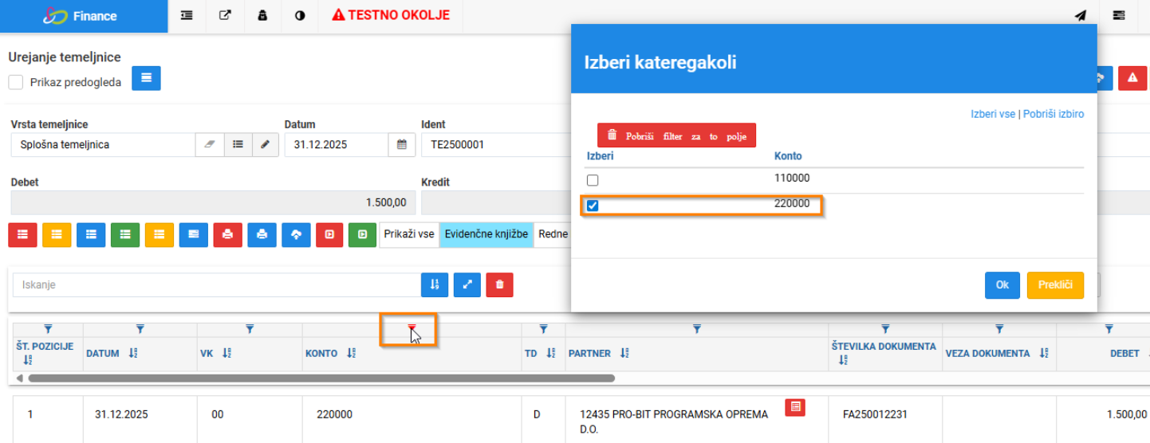Open the list picker for Vrsta temeljnice
The width and height of the screenshot is (1150, 443).
pos(238,145)
